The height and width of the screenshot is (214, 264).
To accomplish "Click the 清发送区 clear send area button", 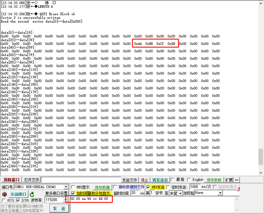I will pos(160,180).
